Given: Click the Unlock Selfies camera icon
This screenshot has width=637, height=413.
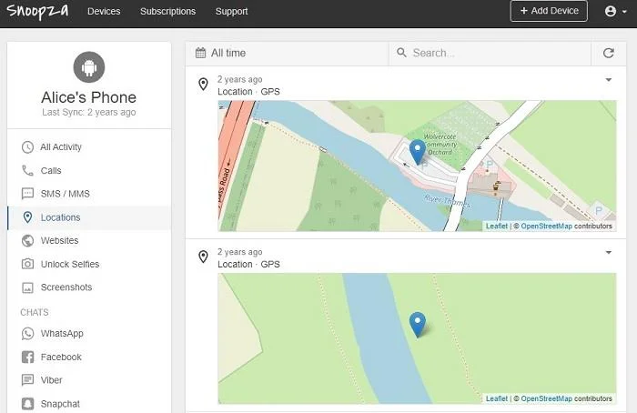Looking at the screenshot, I should click(27, 264).
